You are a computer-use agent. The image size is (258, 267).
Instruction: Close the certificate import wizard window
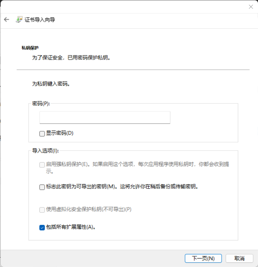(251, 7)
